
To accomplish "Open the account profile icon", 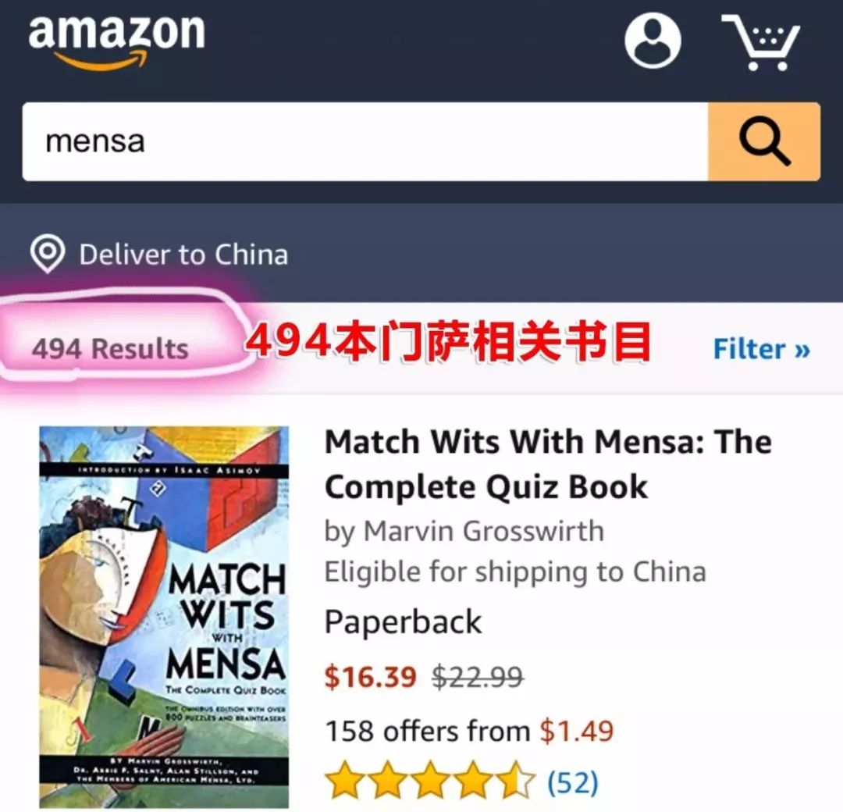I will pos(653,41).
